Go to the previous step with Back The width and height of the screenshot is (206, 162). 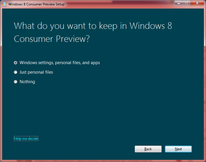coord(148,149)
